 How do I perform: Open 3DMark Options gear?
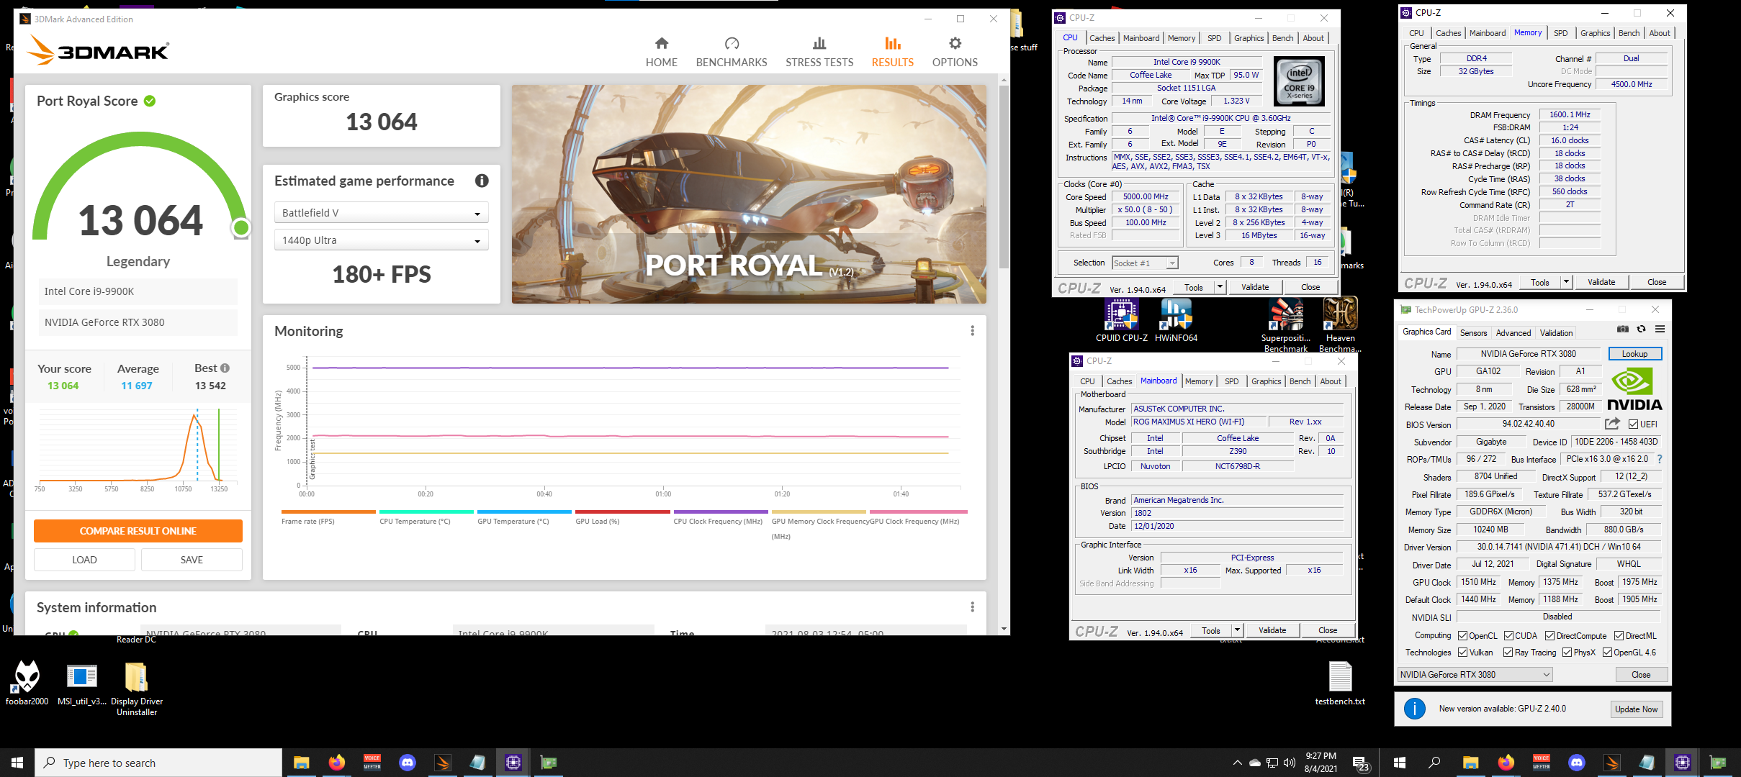[x=955, y=52]
